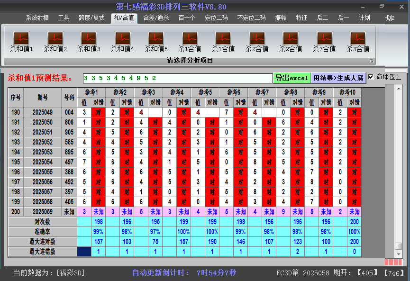Click the first of two 杀1合值 icons
410x281 pixels.
[190, 42]
